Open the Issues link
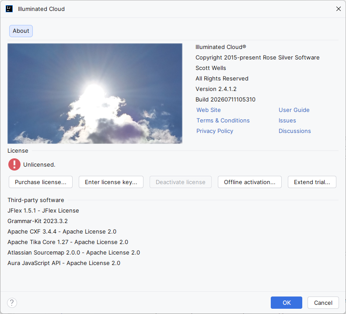This screenshot has width=346, height=314. [287, 120]
